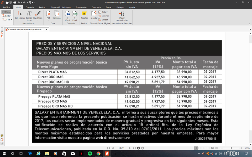Switch to the Convertir ribbon tab

(30, 7)
